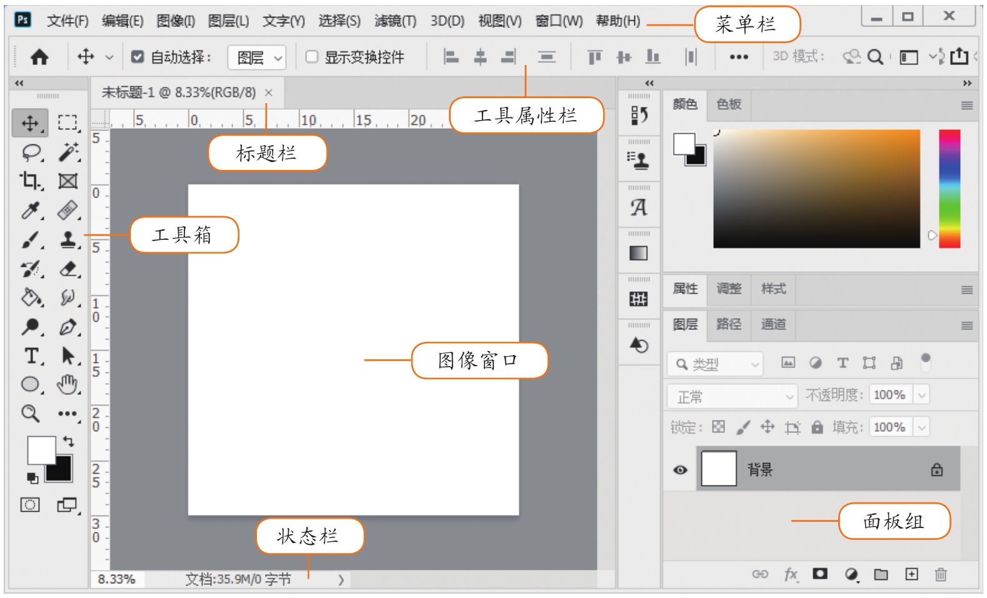
Task: Toggle lock all padlock icon
Action: click(817, 427)
